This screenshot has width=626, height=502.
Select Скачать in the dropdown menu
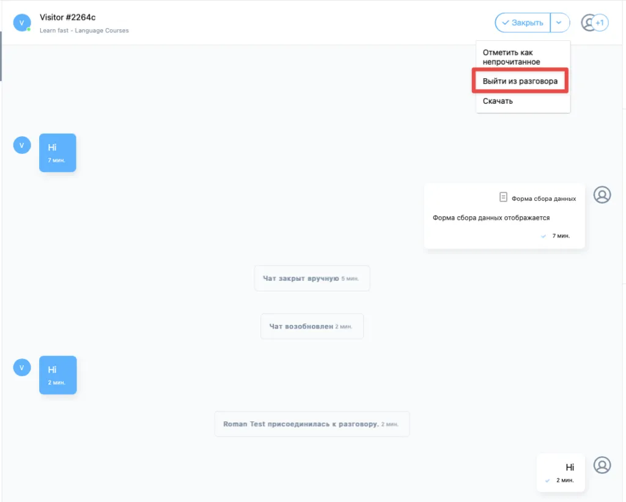498,101
